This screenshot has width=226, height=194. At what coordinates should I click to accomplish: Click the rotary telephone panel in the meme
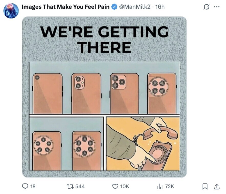[x=143, y=144]
